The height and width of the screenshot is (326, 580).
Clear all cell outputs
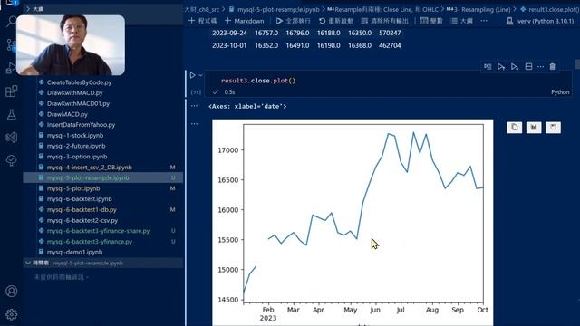(x=384, y=21)
